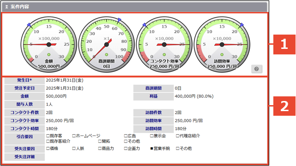Click the 受失注要因 field label
This screenshot has height=166, width=296.
coord(25,148)
